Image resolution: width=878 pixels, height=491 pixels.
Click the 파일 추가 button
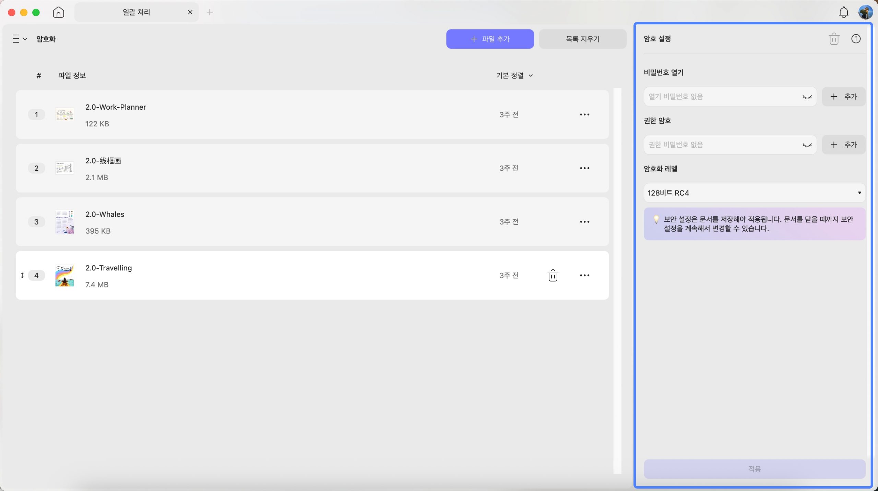490,39
